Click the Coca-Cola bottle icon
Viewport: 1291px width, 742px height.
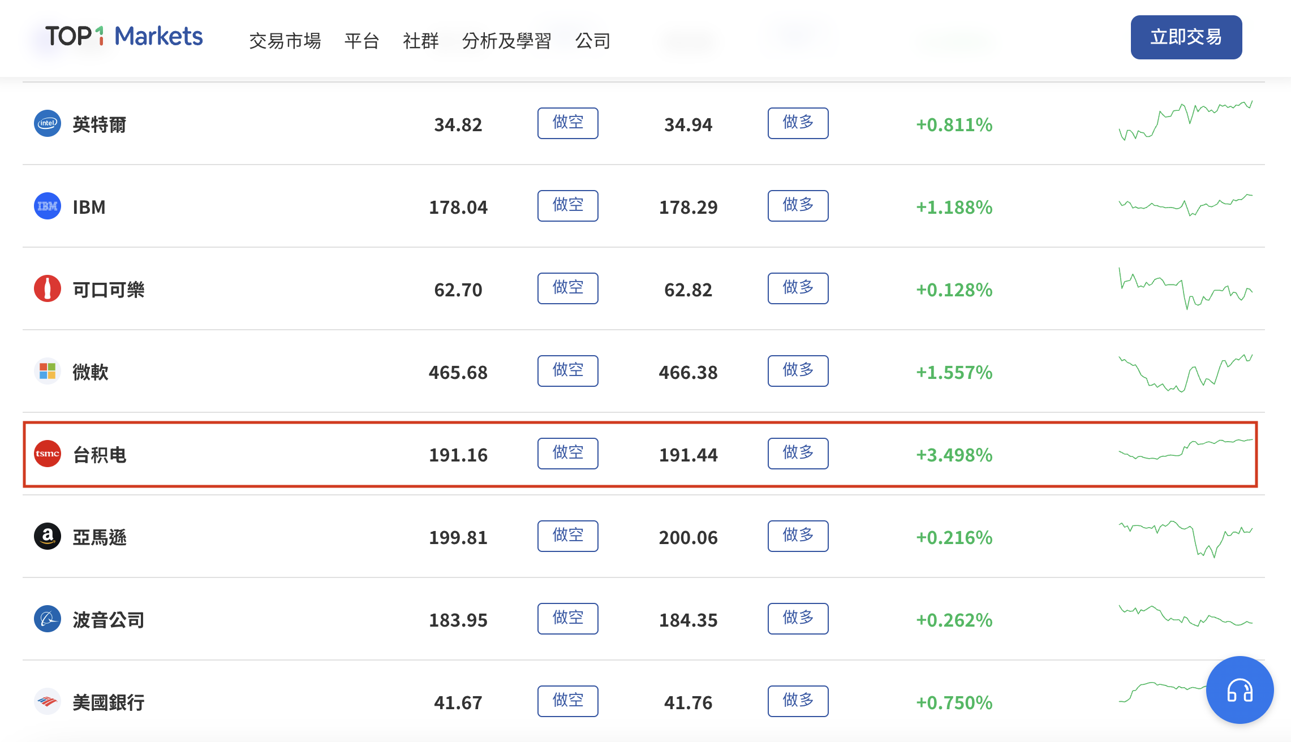tap(48, 288)
